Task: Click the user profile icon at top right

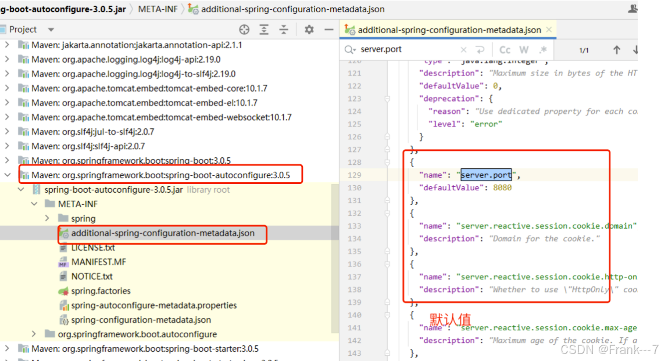Action: [x=633, y=8]
